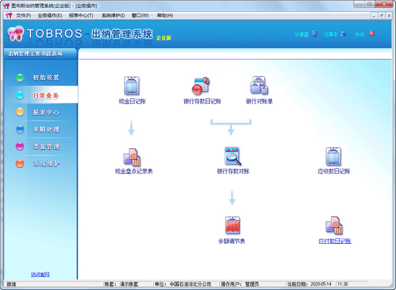Open the 现金日记账 cash journal icon
The image size is (396, 290).
pos(131,86)
